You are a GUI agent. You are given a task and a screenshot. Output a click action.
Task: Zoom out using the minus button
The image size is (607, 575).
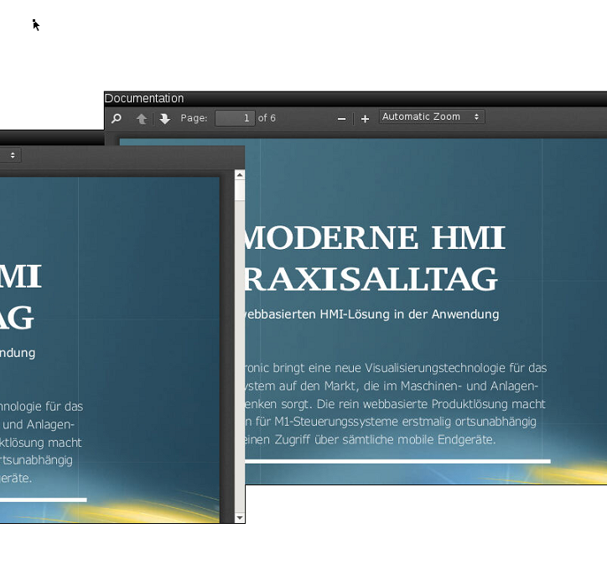(x=341, y=119)
